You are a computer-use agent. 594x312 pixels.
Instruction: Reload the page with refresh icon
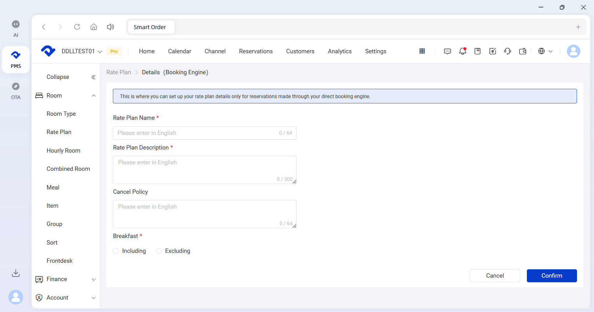[x=77, y=27]
